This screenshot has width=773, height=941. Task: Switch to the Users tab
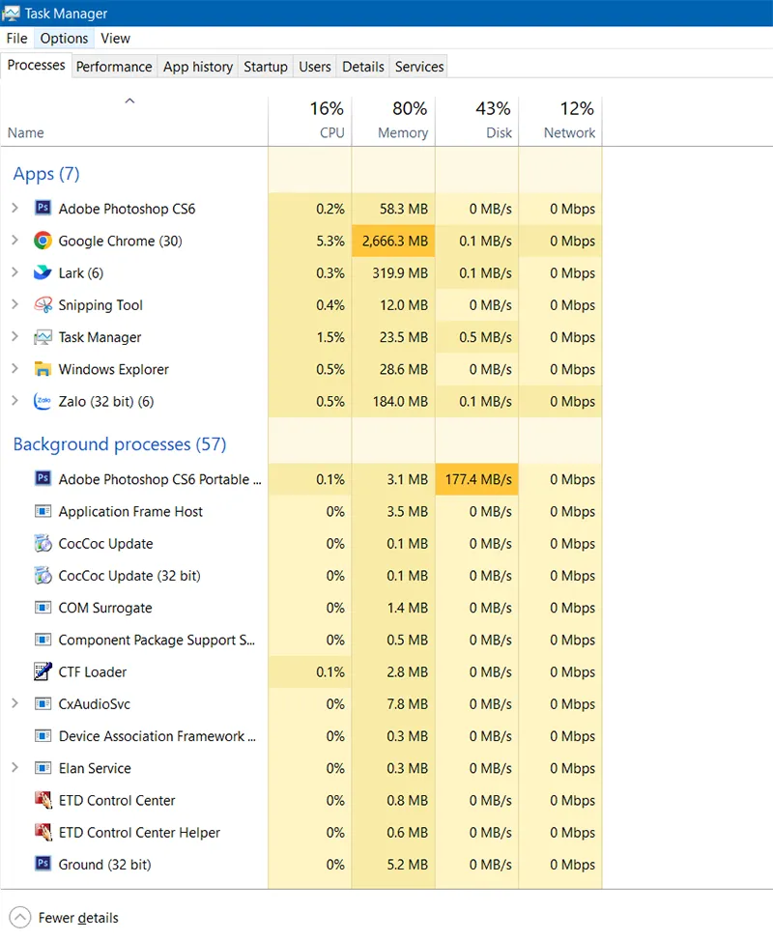click(x=315, y=67)
